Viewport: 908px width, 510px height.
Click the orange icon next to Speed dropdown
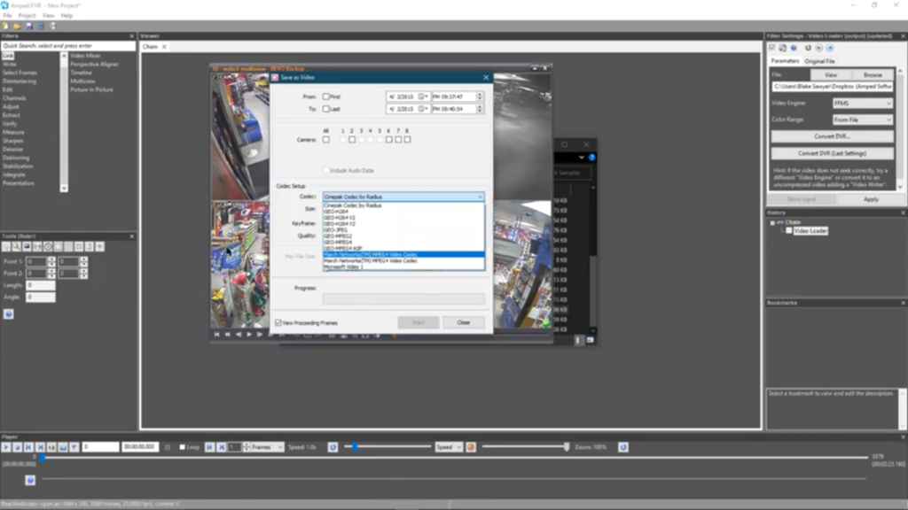click(471, 447)
